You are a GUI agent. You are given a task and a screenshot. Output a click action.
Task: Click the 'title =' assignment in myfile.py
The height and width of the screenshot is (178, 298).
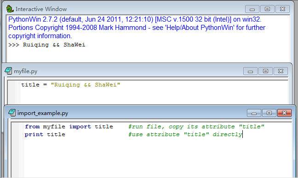34,85
